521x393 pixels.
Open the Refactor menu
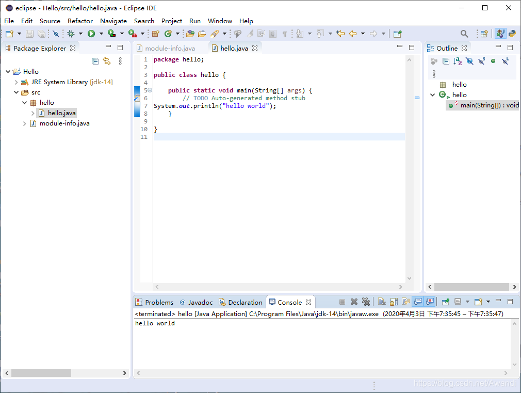tap(80, 21)
